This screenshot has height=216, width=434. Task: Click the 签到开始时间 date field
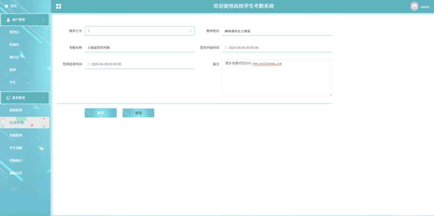click(277, 48)
